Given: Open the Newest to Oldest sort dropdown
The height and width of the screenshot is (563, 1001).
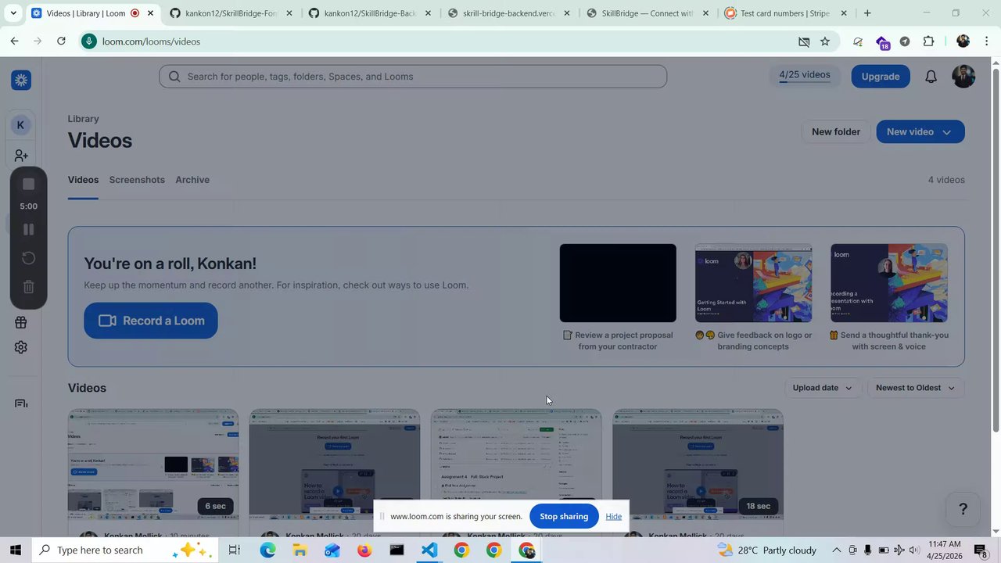Looking at the screenshot, I should coord(915,388).
